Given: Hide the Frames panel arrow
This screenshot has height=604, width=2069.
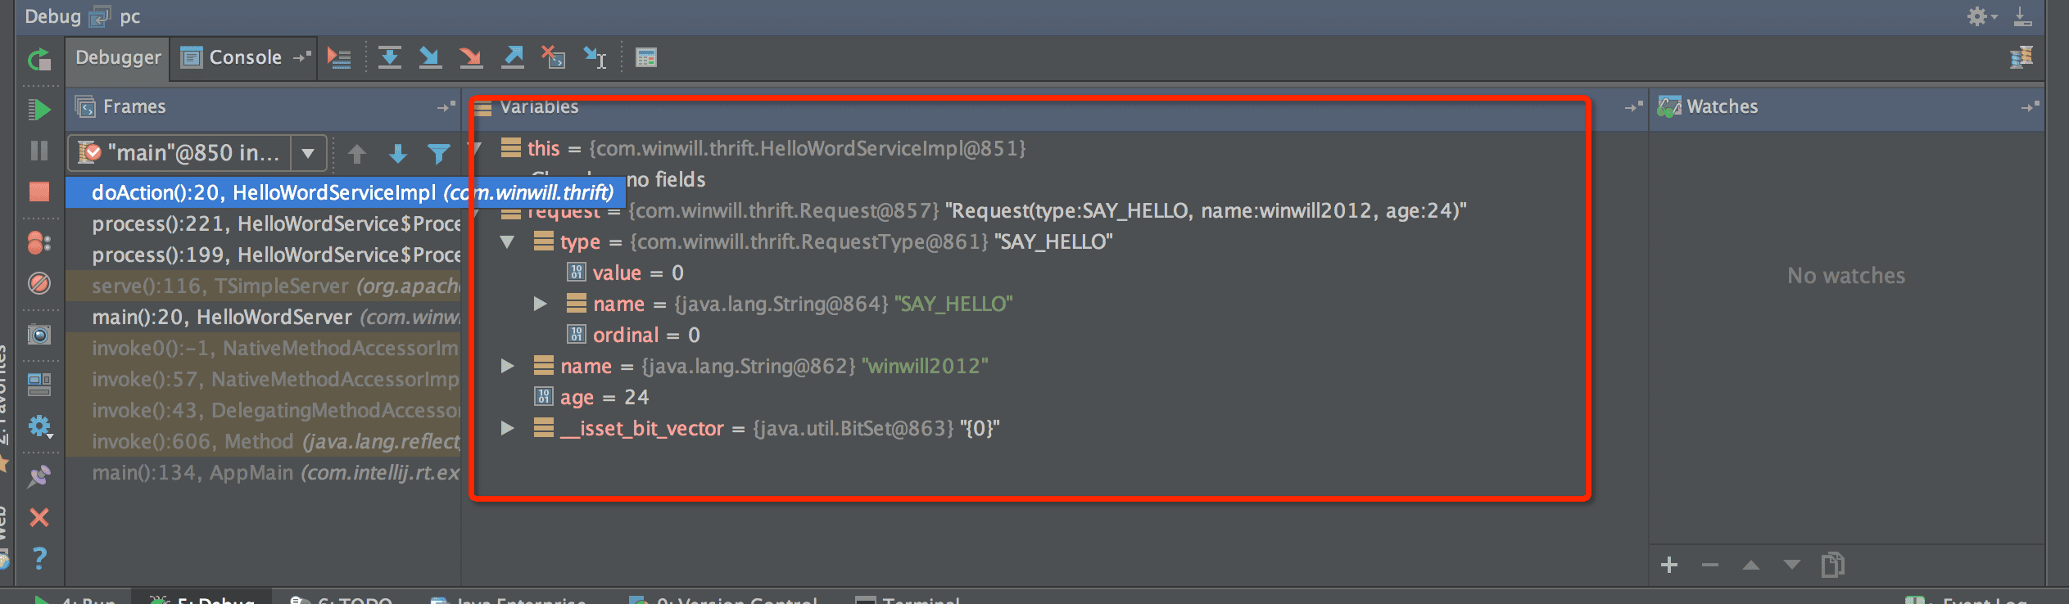Looking at the screenshot, I should point(446,107).
